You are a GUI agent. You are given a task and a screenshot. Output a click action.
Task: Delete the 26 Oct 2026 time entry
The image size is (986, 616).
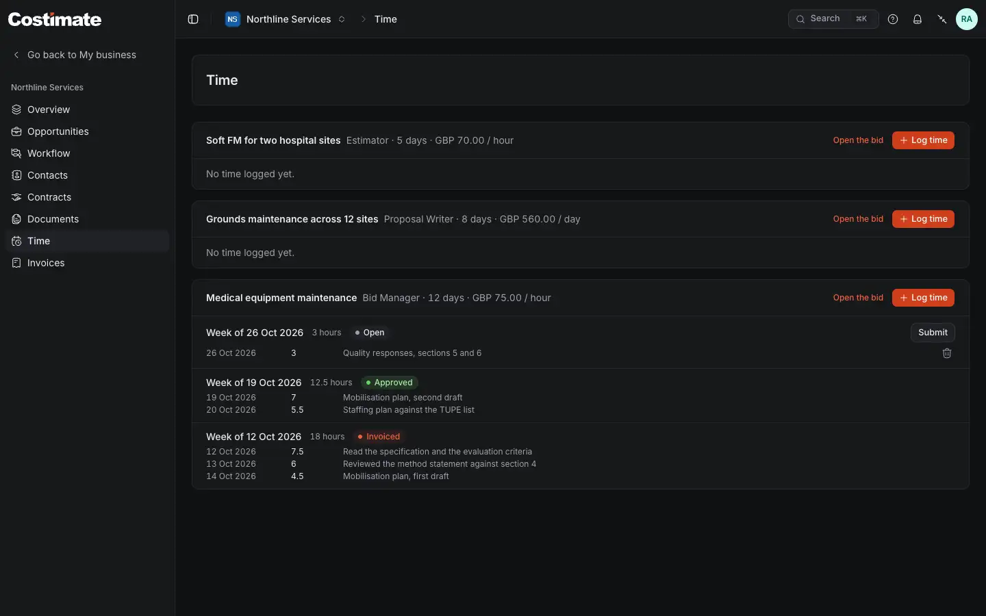click(947, 353)
